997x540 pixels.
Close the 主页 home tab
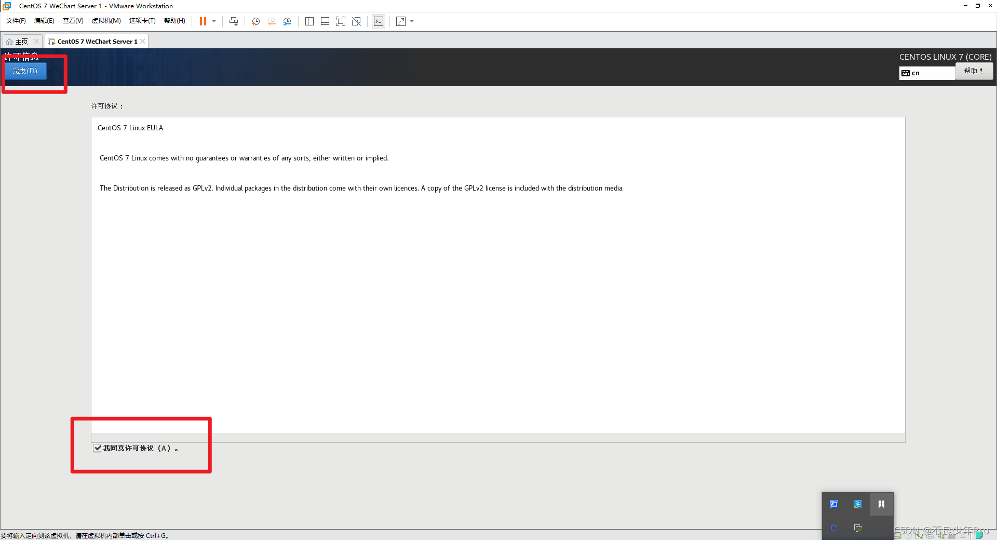(x=36, y=42)
